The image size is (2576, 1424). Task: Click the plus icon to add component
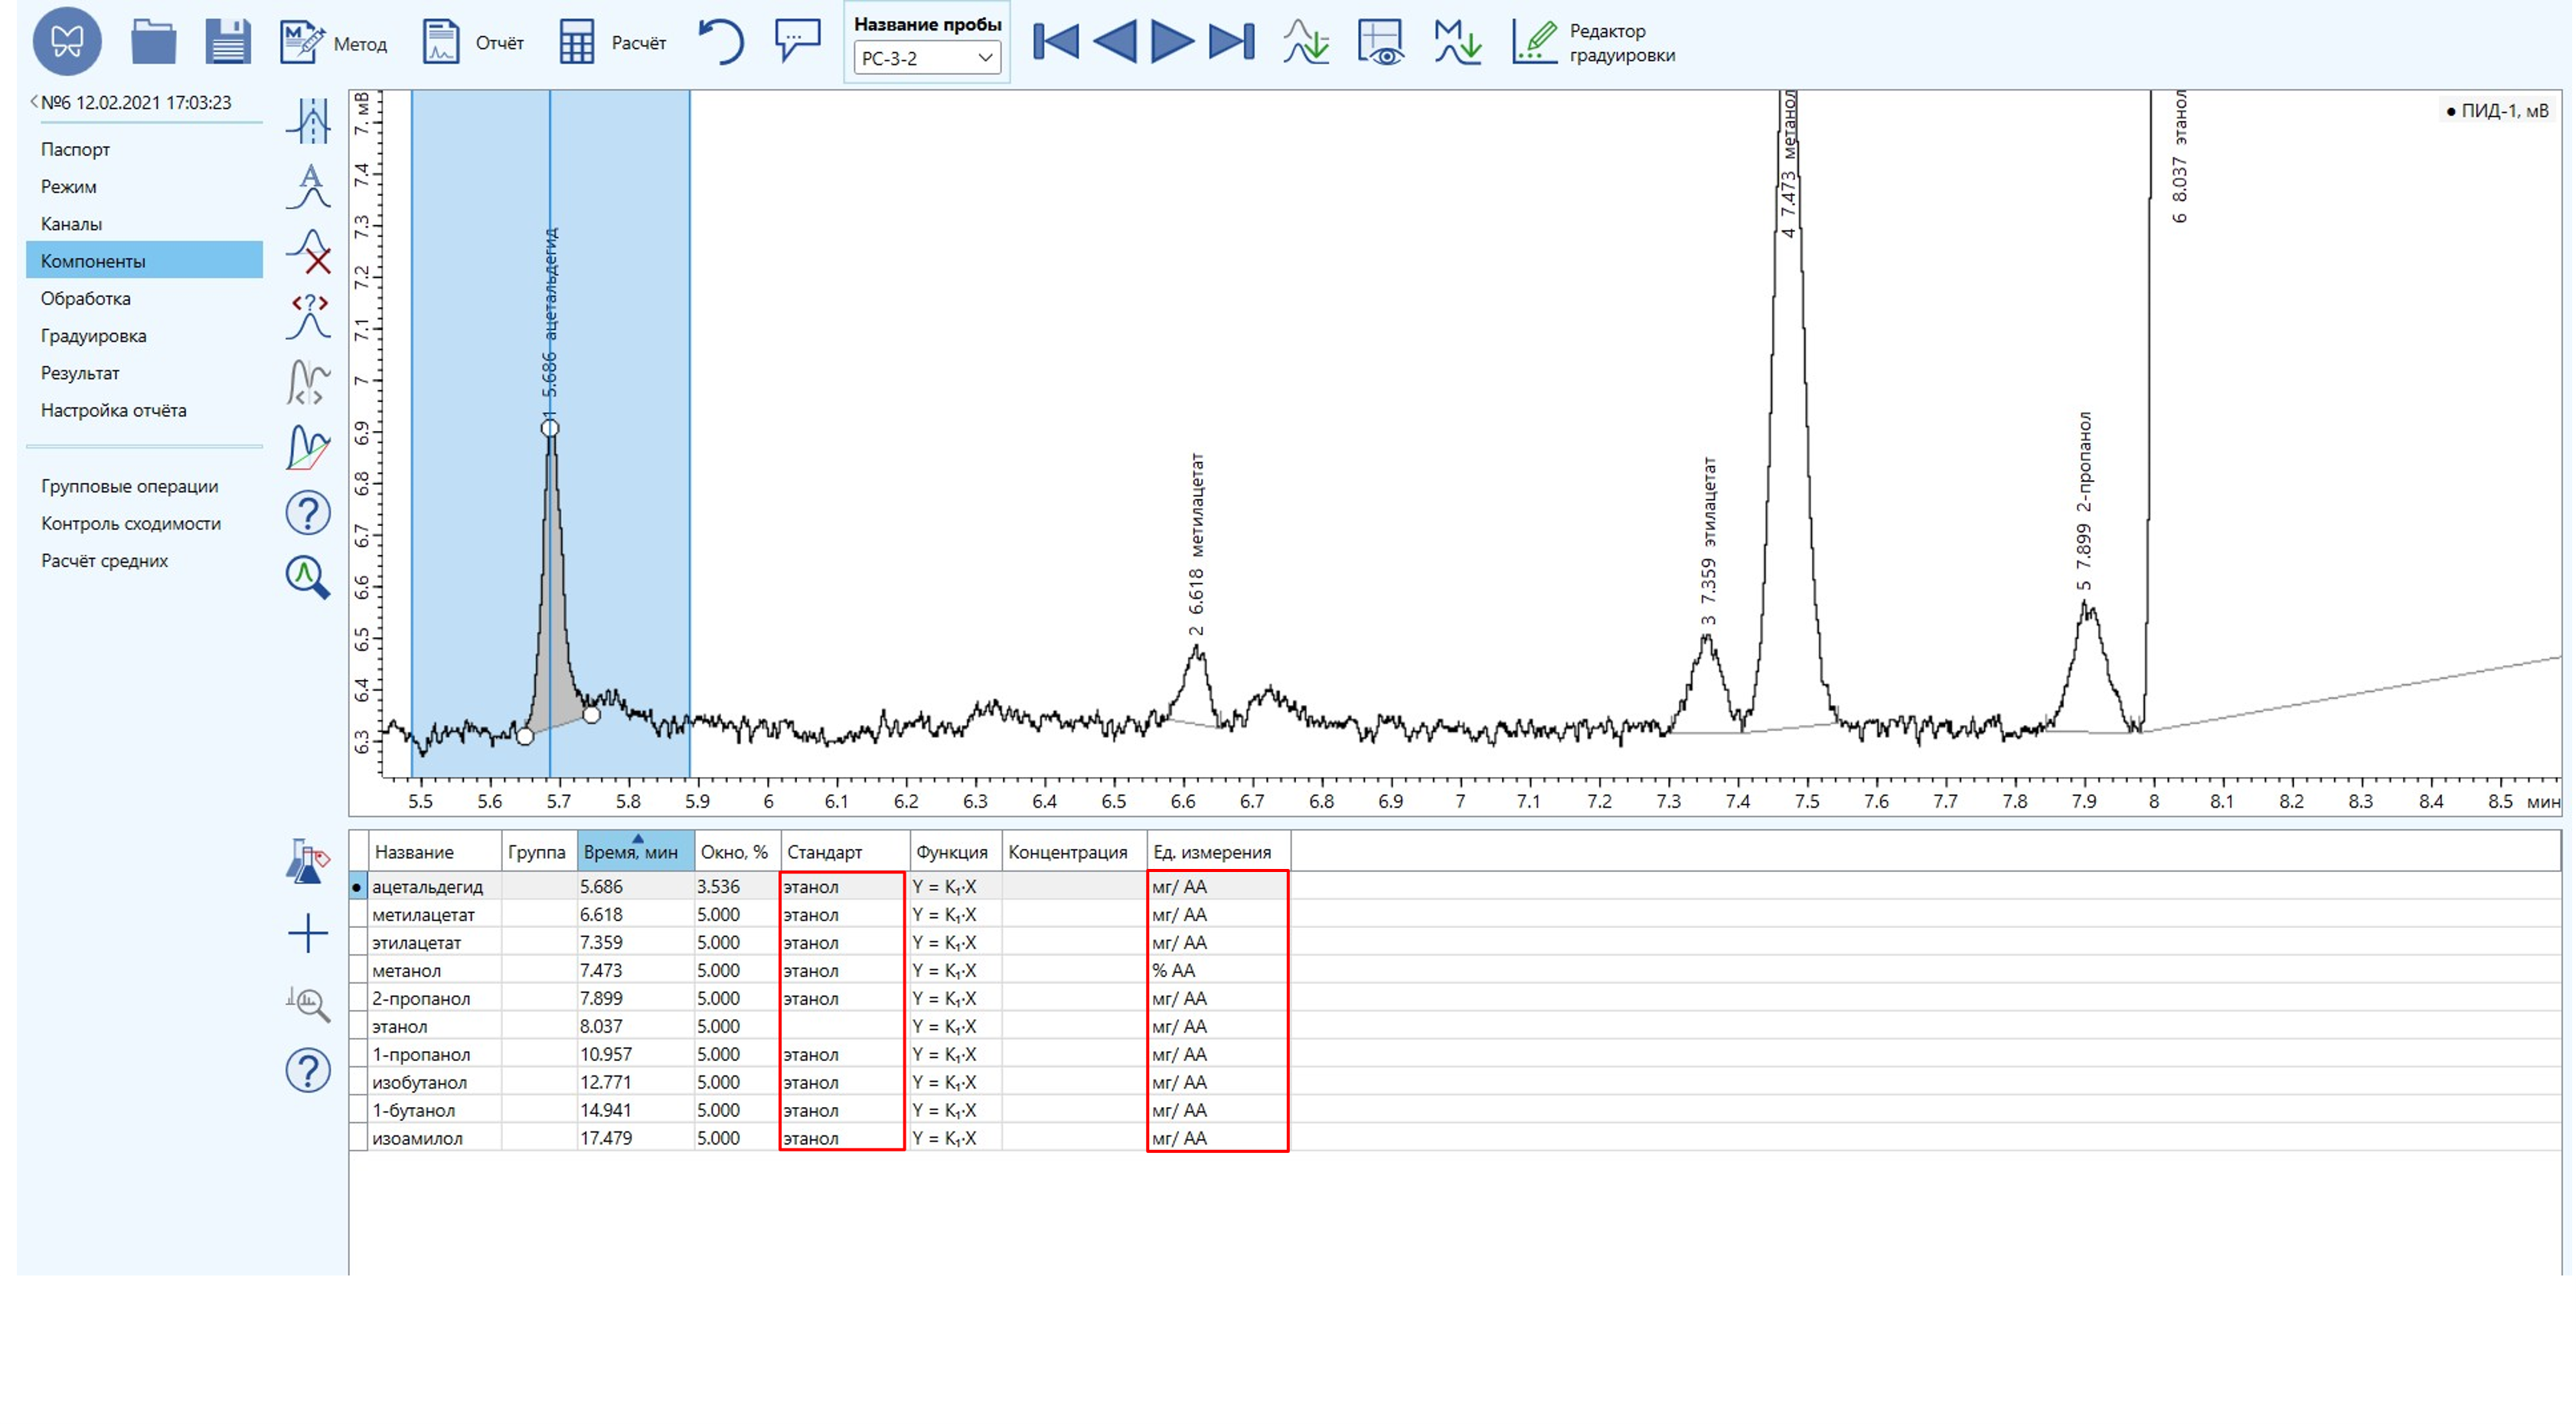[308, 933]
